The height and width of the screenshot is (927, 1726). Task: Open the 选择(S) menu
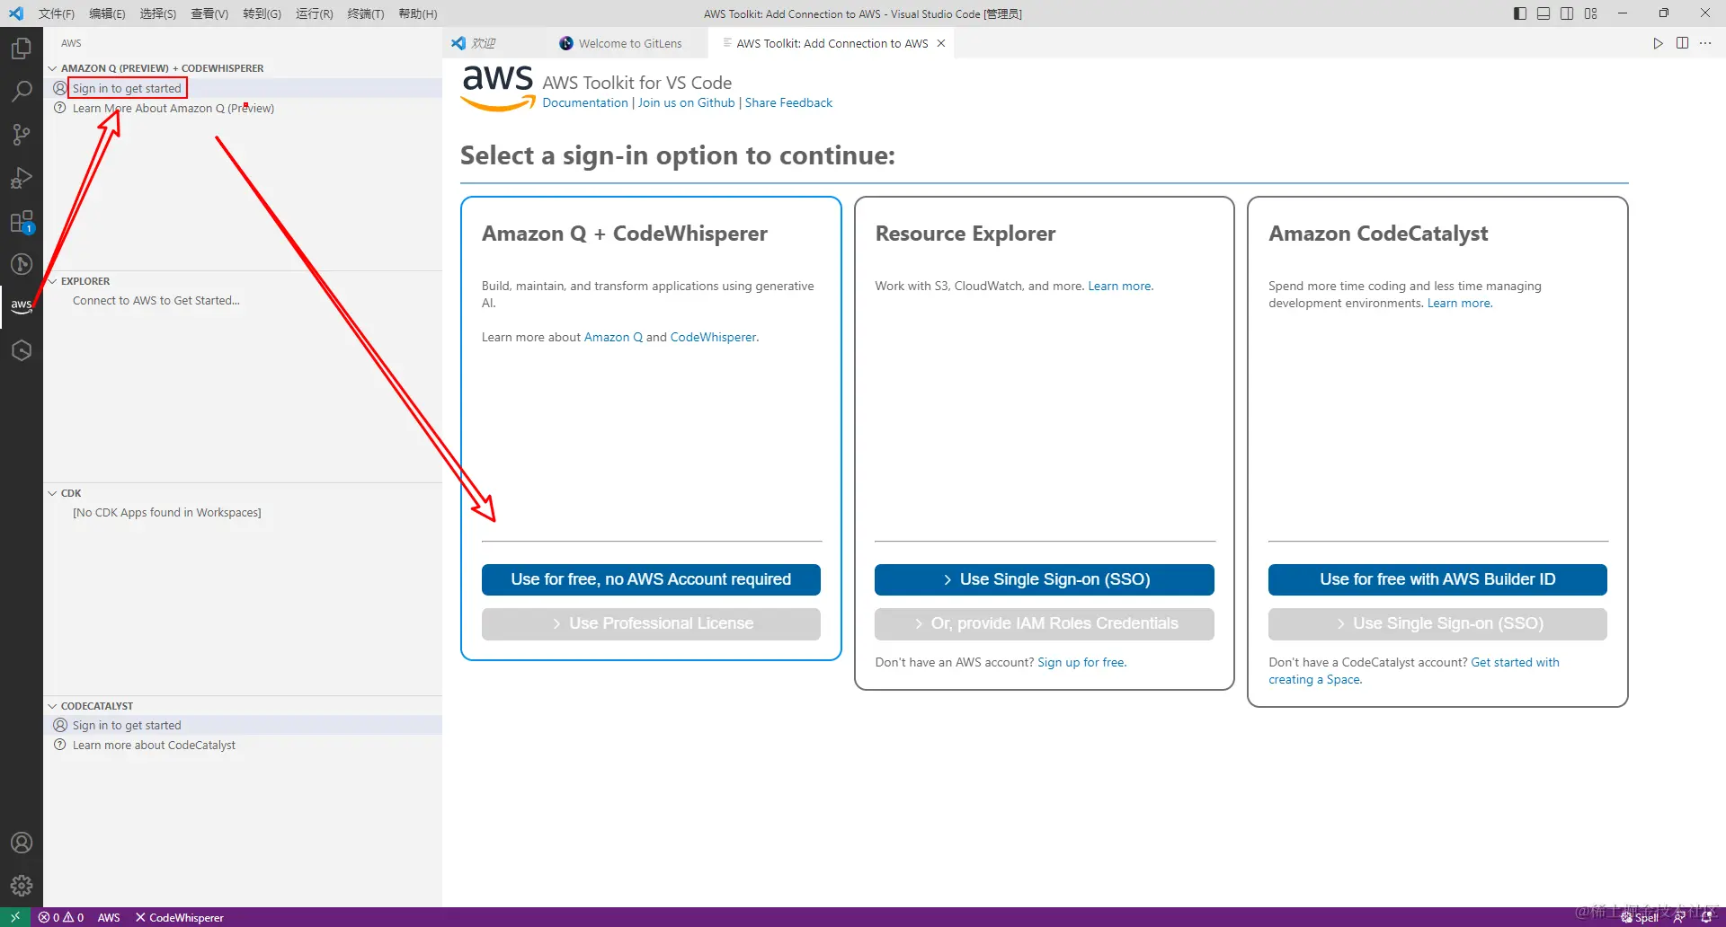coord(158,13)
